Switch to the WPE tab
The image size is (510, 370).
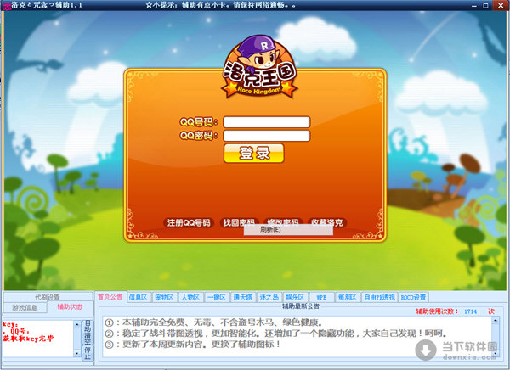(x=321, y=297)
